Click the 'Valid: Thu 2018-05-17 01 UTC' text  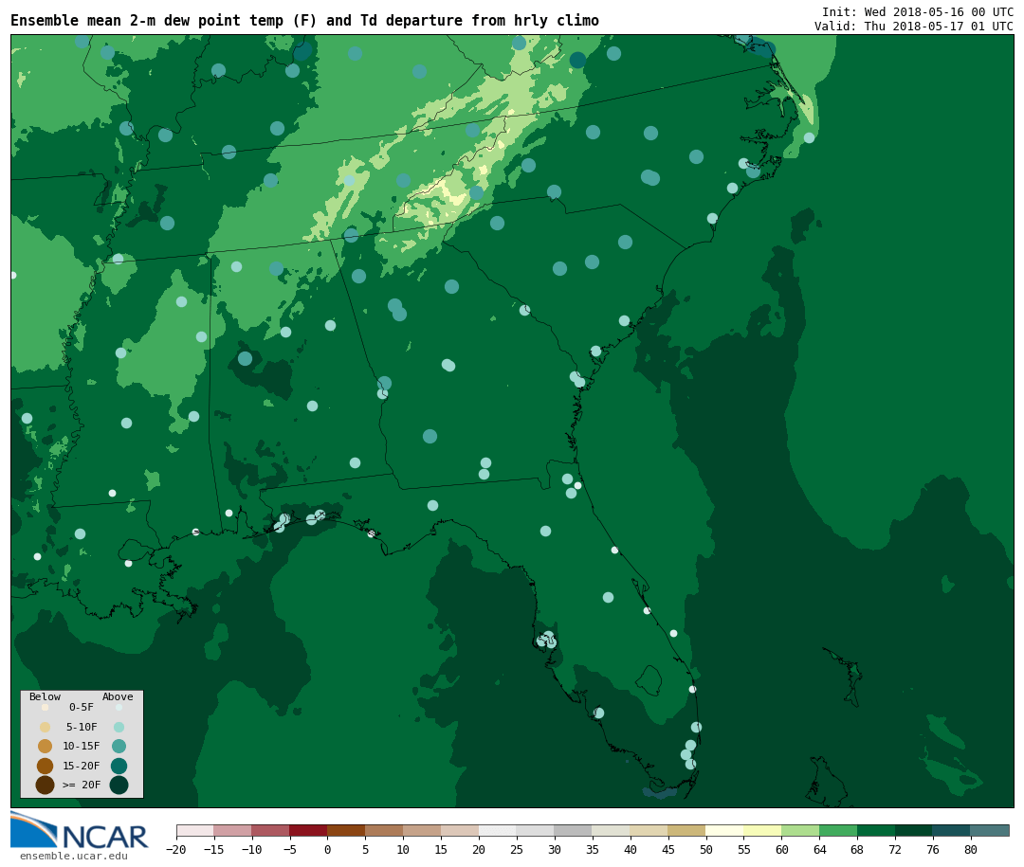913,27
